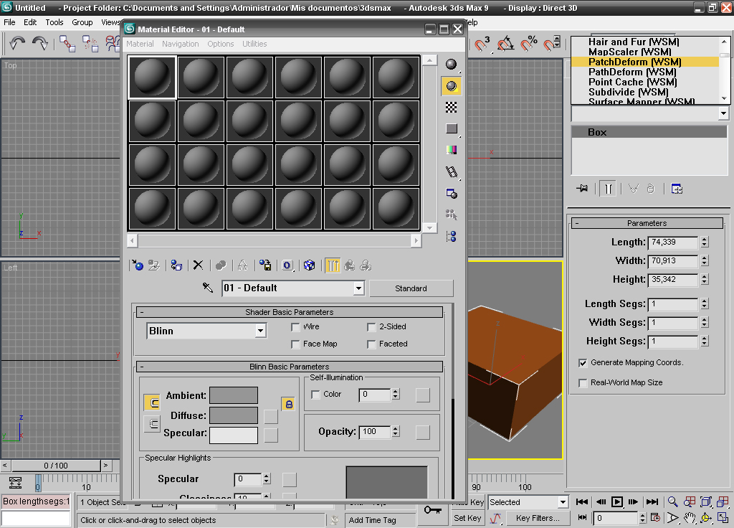The width and height of the screenshot is (734, 528).
Task: Open the 01 - Default material name dropdown
Action: pyautogui.click(x=358, y=288)
